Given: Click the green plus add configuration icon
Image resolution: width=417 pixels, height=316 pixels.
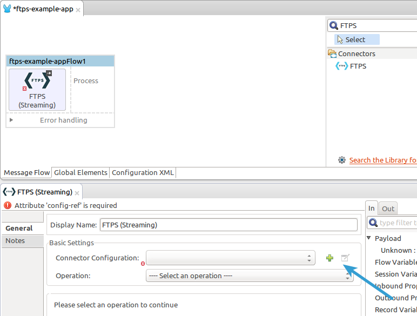Looking at the screenshot, I should [329, 258].
